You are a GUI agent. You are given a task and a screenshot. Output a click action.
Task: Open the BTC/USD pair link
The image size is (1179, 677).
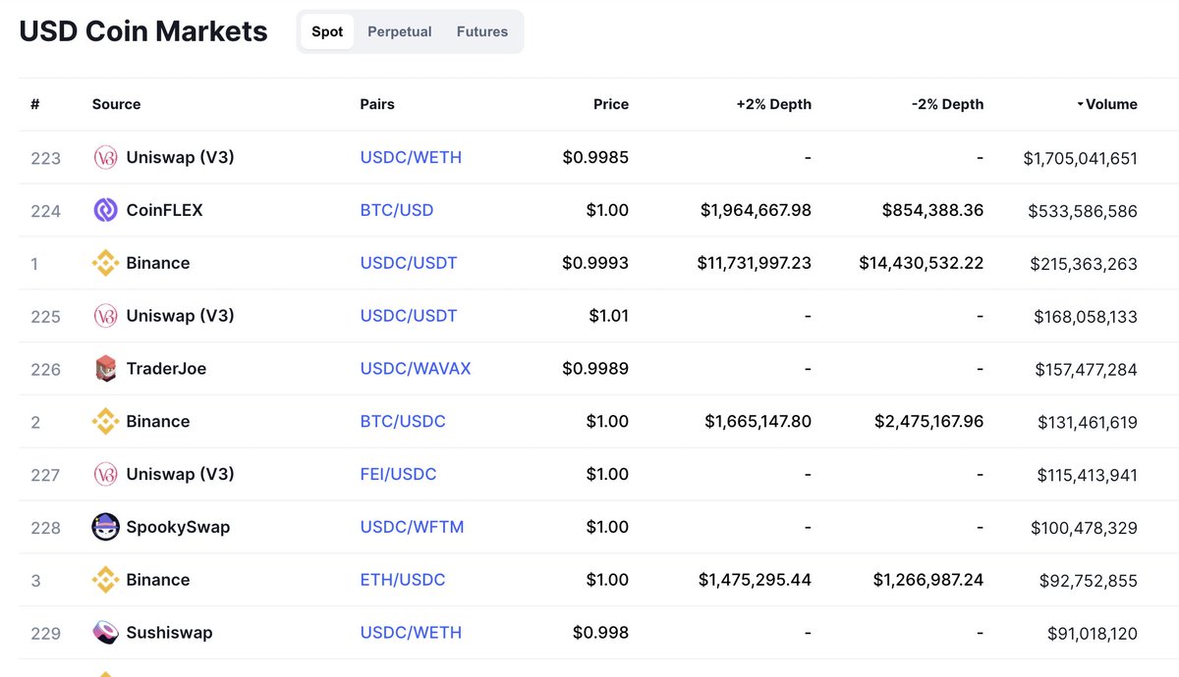coord(397,210)
